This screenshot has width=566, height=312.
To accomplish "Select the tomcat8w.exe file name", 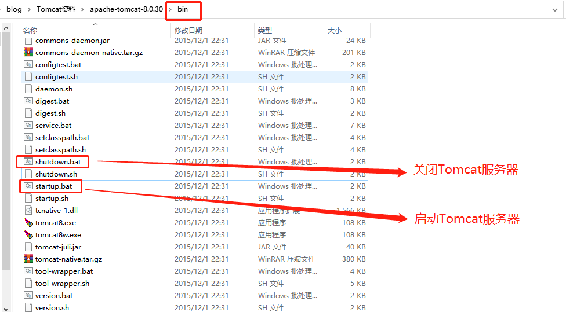I will (x=58, y=234).
